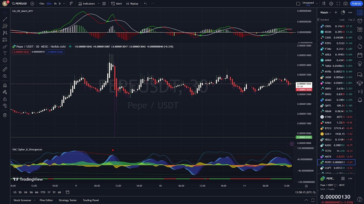Viewport: 364px width, 204px height.
Task: Expand the Stock Screener dropdown arrow
Action: coord(34,200)
